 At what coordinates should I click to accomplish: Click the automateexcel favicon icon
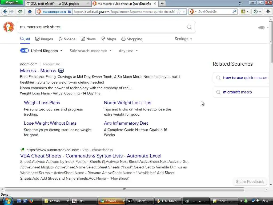pyautogui.click(x=22, y=150)
